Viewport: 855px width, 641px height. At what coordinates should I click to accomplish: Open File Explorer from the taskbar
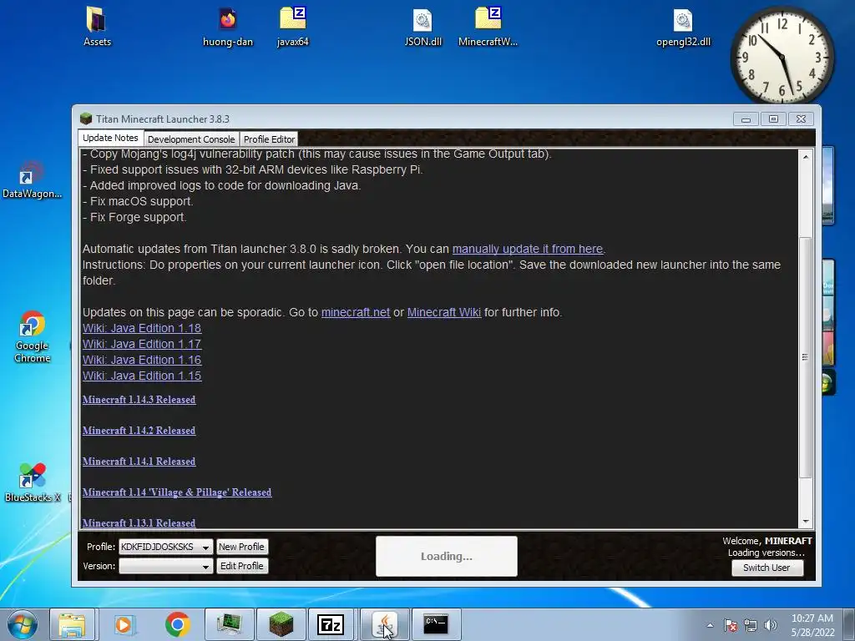pos(72,624)
